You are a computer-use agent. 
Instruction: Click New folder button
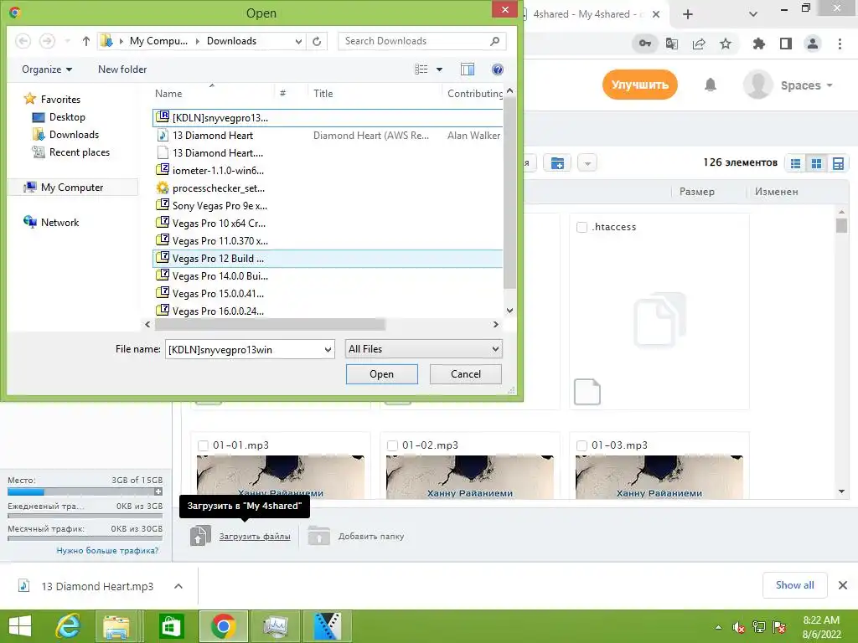click(122, 69)
